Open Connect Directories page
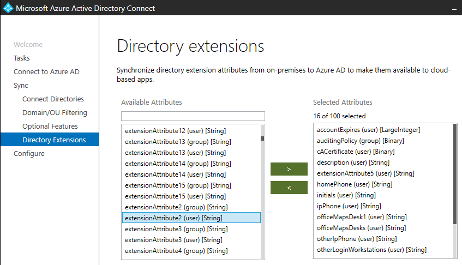 [x=53, y=99]
